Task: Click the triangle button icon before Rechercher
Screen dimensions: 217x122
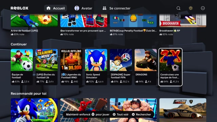Action: point(133,115)
